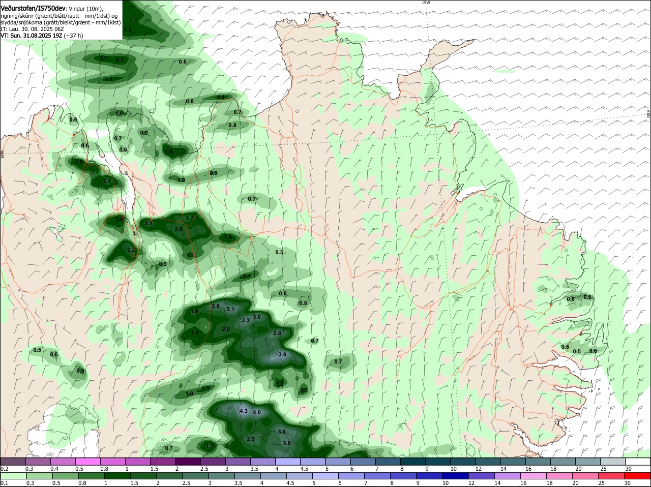Click the 3.9 precipitation value on the map

click(282, 354)
